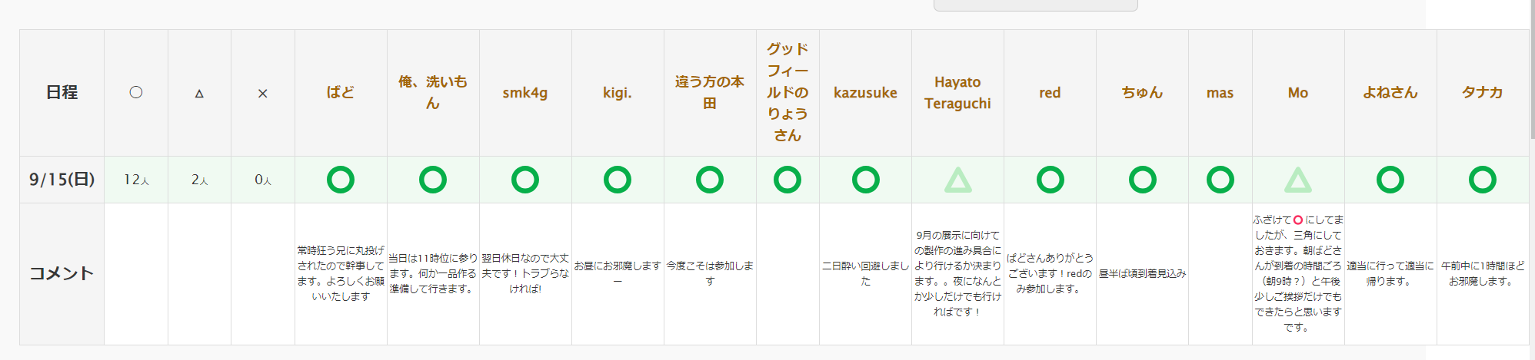Click the 9/15(日) date row header

[x=62, y=180]
